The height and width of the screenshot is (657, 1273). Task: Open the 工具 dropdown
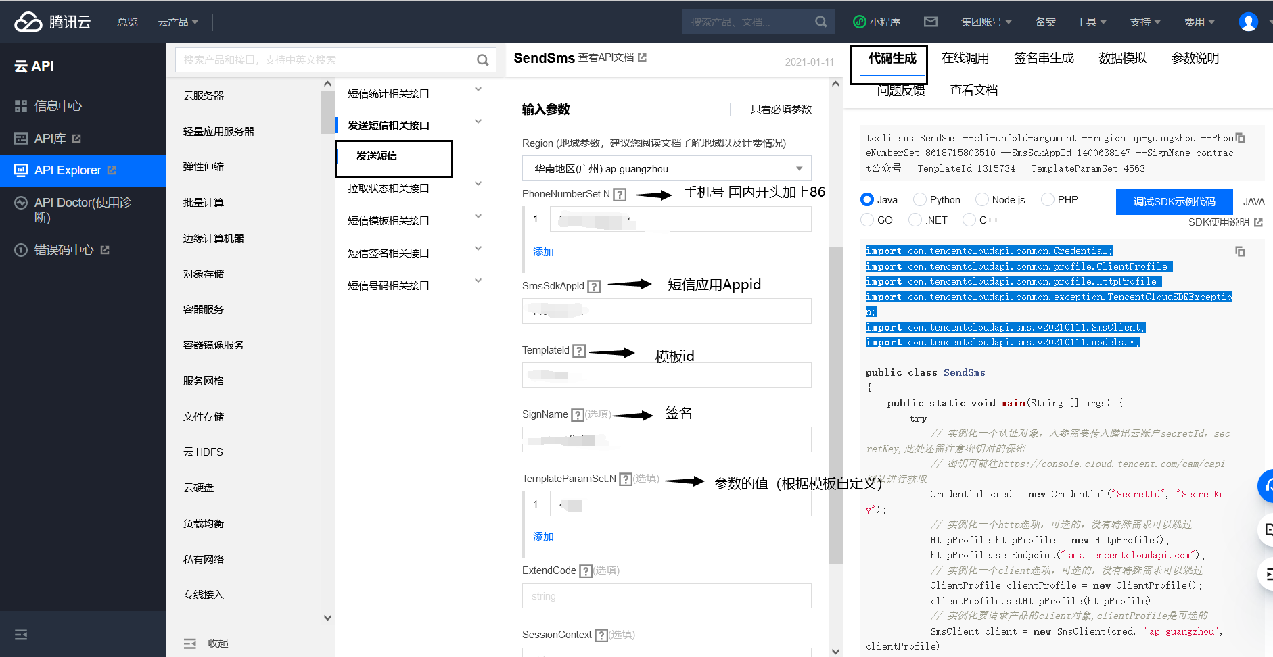1091,22
